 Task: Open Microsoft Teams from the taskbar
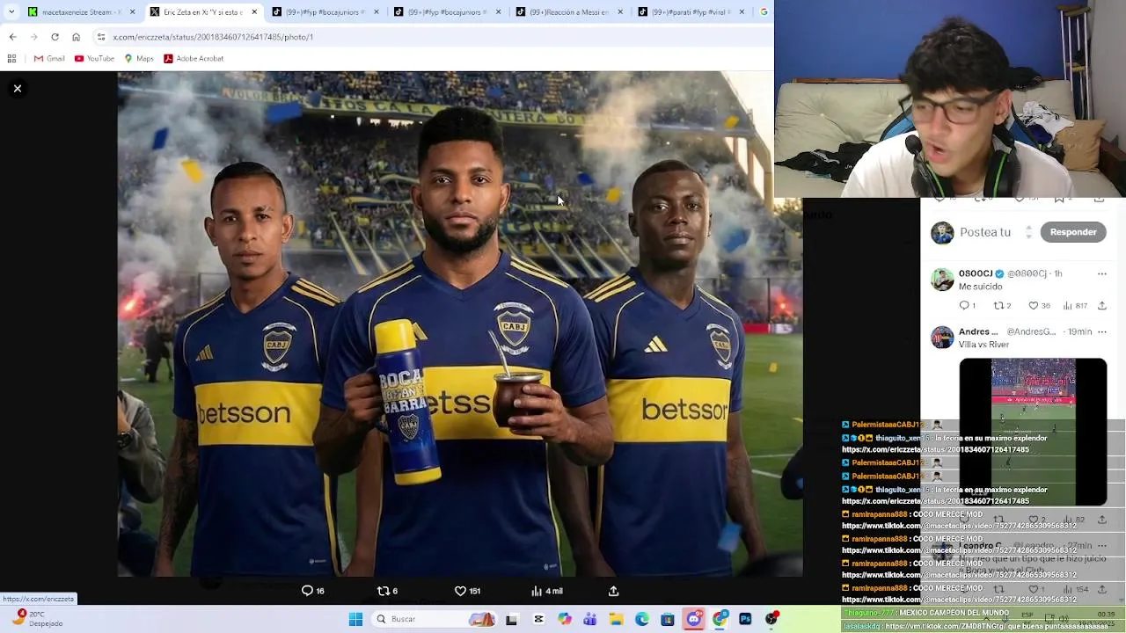point(590,619)
